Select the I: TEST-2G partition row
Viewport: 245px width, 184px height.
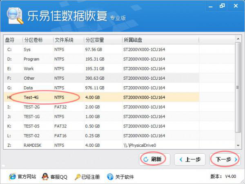click(101, 107)
